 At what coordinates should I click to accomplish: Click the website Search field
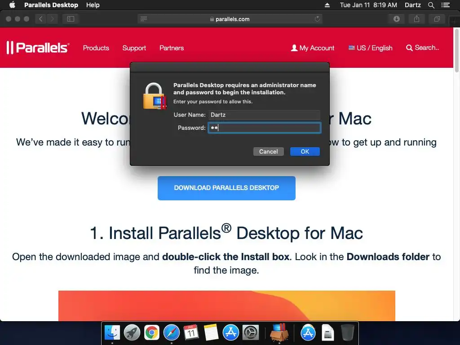422,48
